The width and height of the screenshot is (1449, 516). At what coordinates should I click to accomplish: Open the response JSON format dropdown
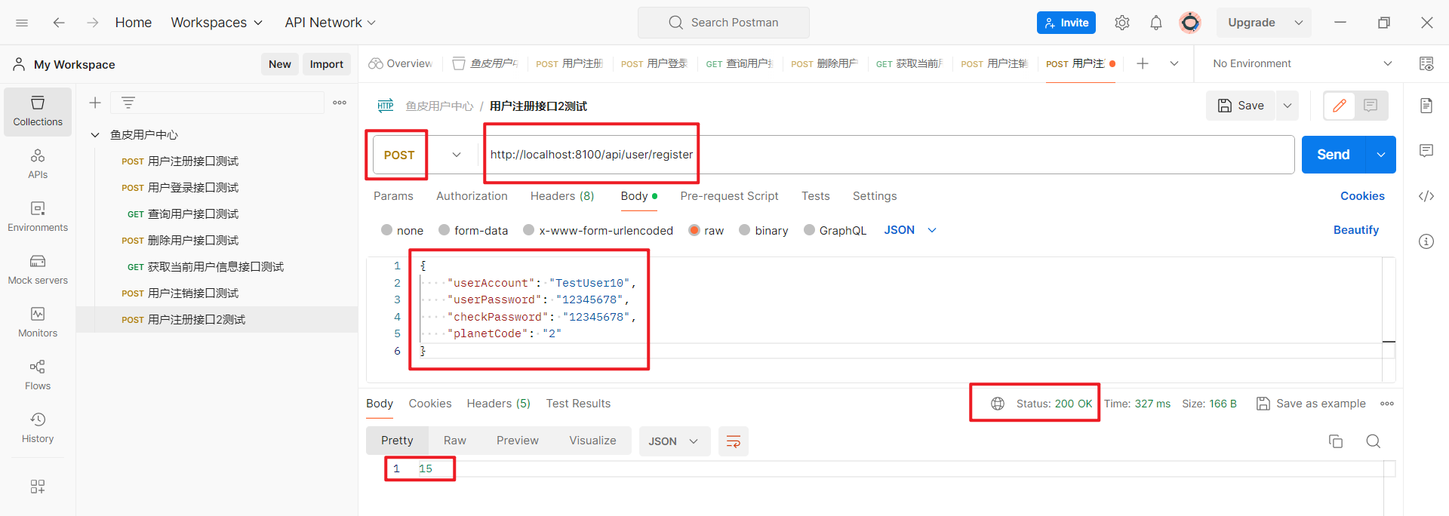point(674,441)
